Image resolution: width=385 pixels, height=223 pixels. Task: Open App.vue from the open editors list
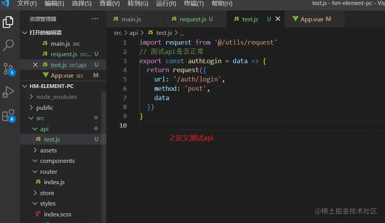pyautogui.click(x=63, y=75)
